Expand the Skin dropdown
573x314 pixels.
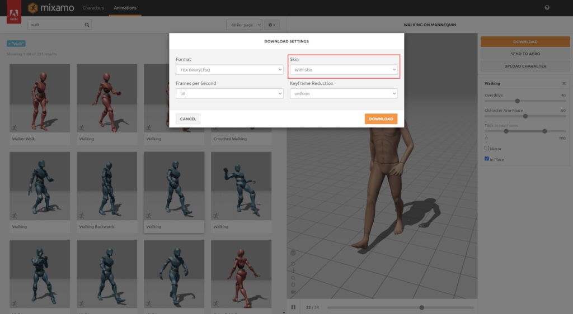coord(344,69)
